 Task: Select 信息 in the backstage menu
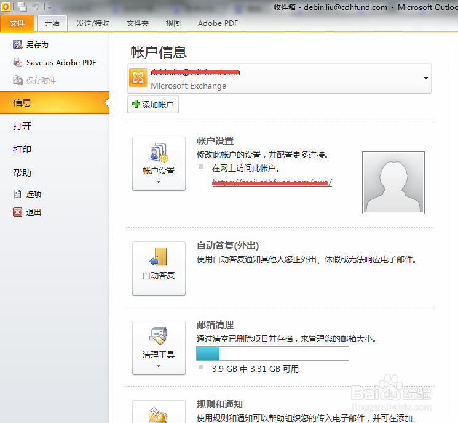pyautogui.click(x=55, y=102)
